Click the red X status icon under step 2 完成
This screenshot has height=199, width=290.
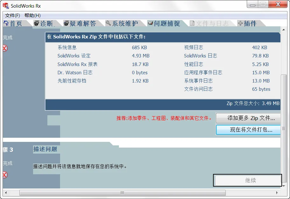[5, 48]
